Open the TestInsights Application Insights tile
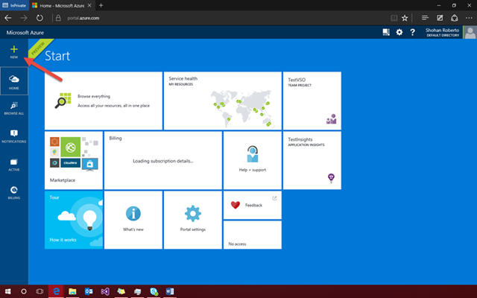This screenshot has height=298, width=477. pyautogui.click(x=312, y=161)
